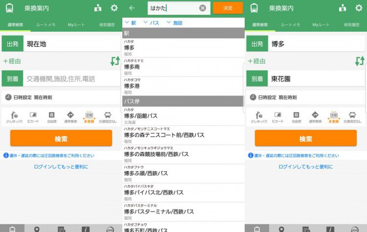
Task: Toggle ICカード fare option on left screen
Action: coord(33,117)
